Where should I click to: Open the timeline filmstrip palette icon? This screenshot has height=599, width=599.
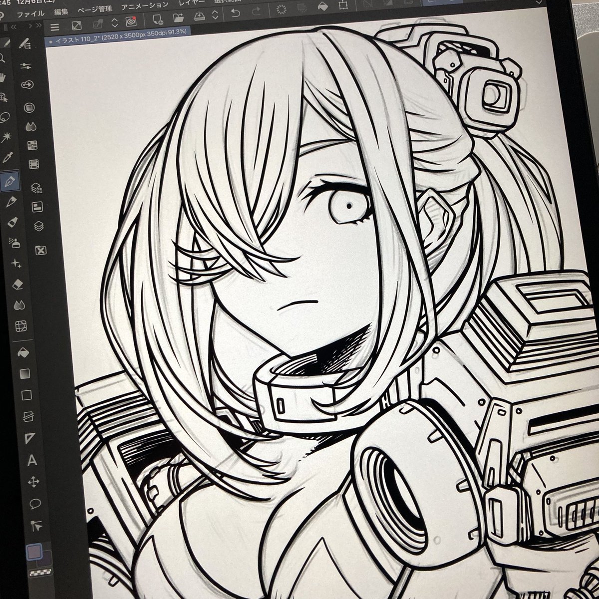click(x=34, y=163)
